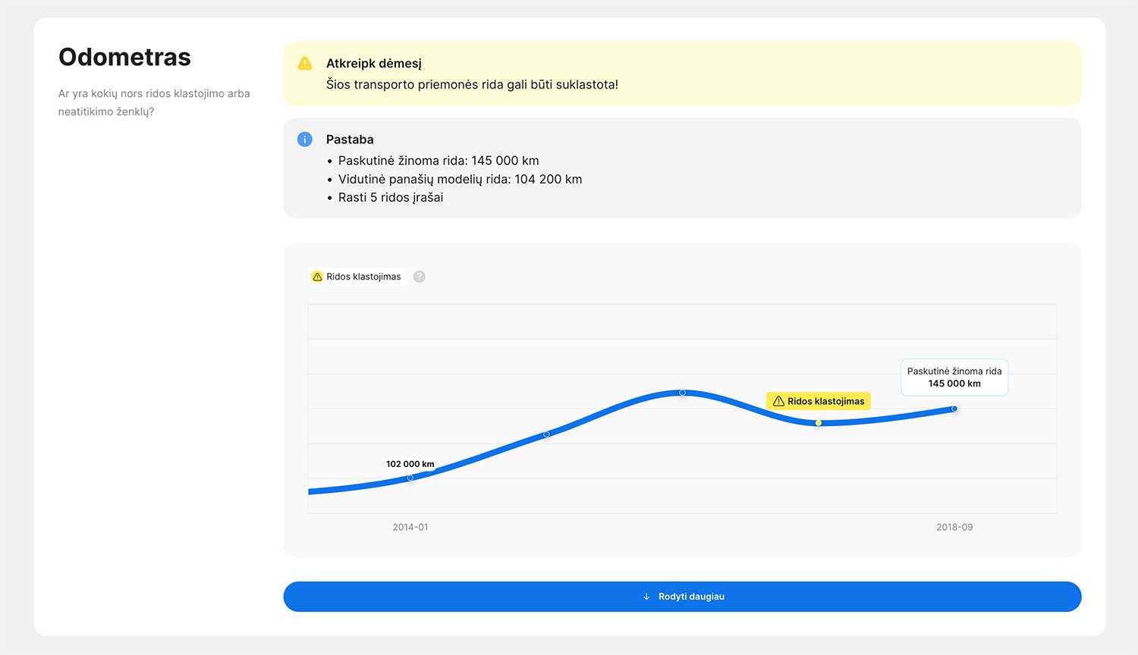Click the down arrow icon on Rodyti daugiau

coord(646,597)
